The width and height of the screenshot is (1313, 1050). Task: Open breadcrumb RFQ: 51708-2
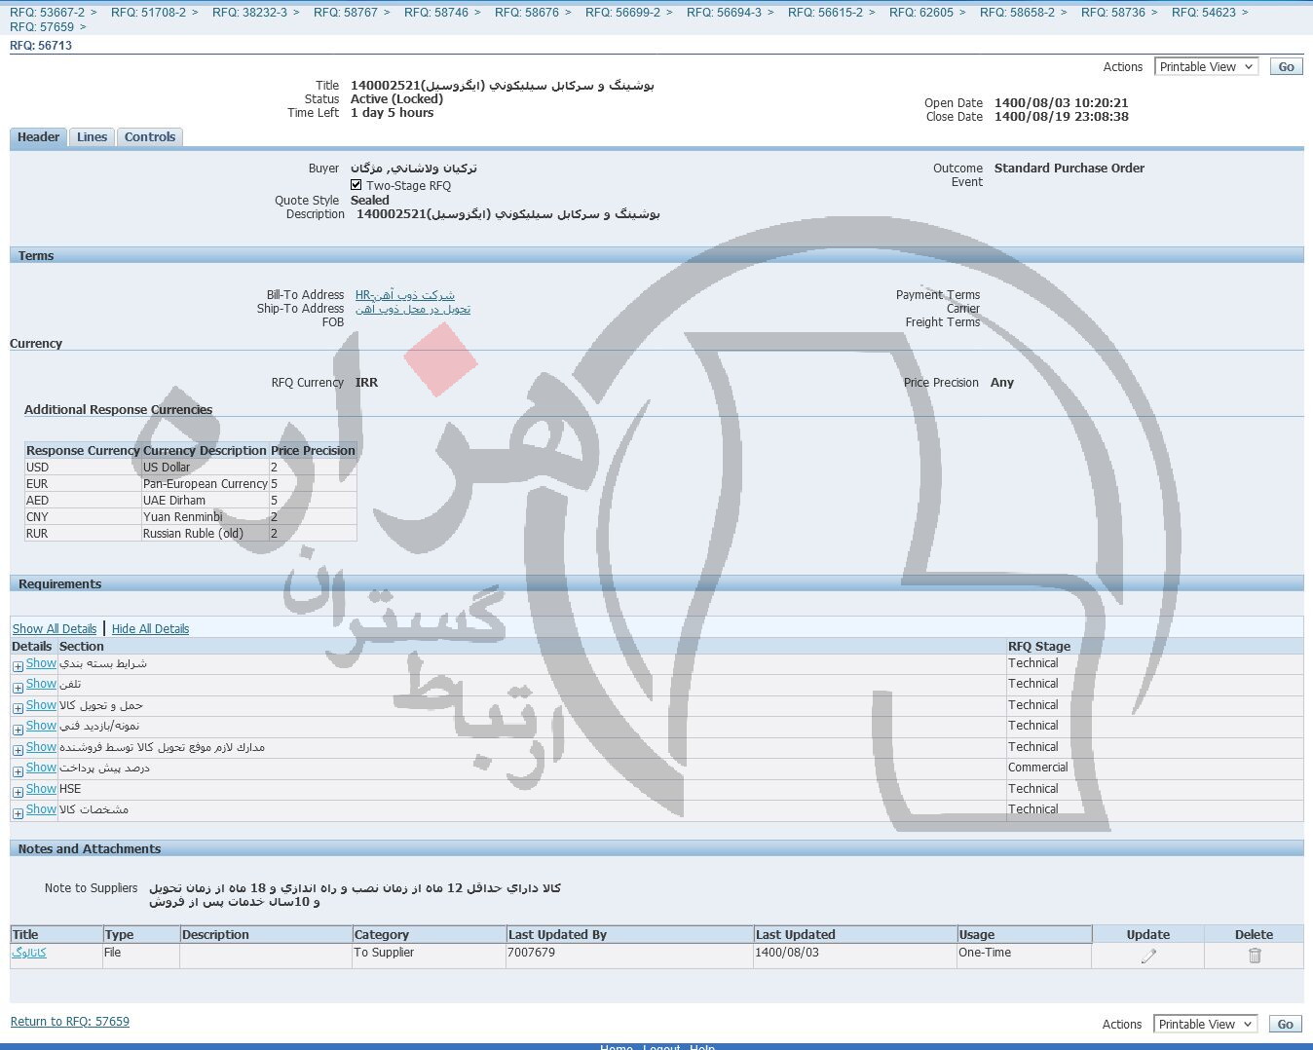tap(148, 13)
